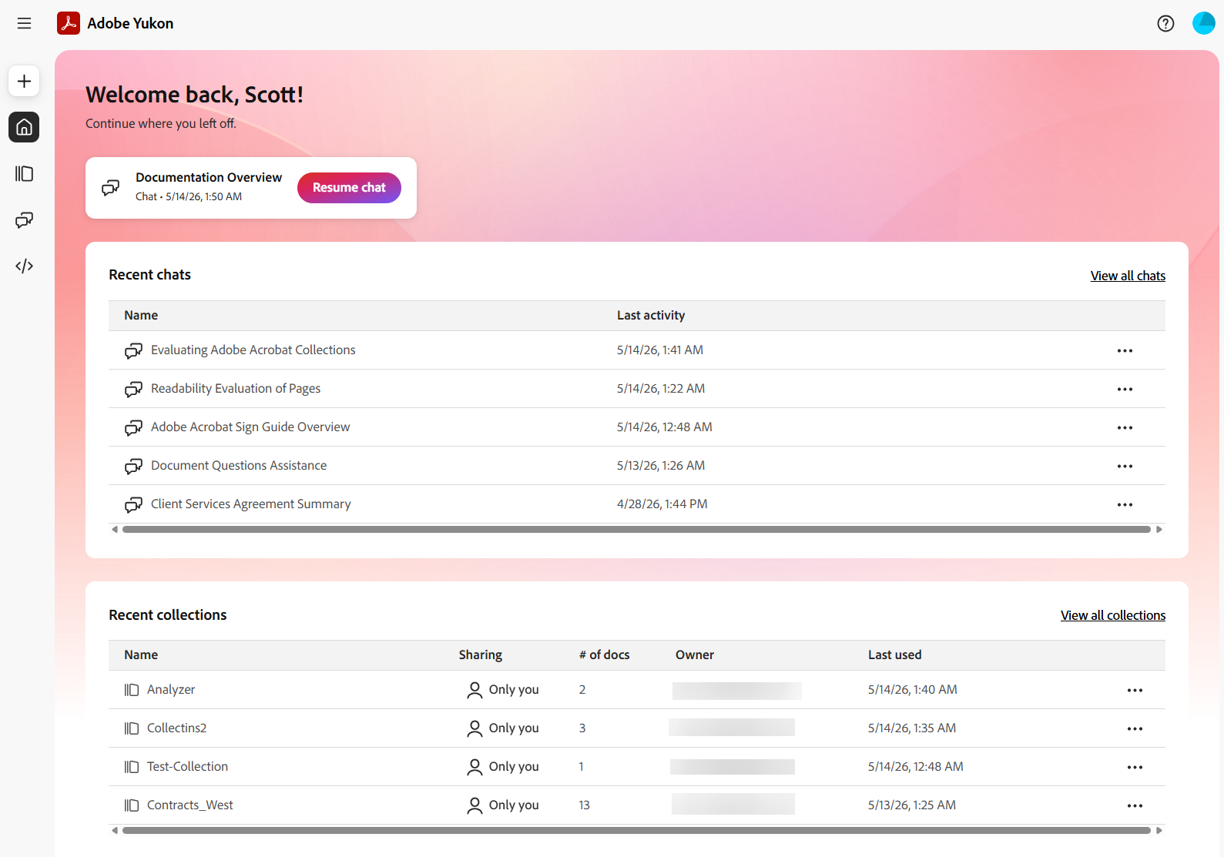This screenshot has width=1224, height=857.
Task: Open the Document Questions Assistance chat
Action: click(239, 465)
